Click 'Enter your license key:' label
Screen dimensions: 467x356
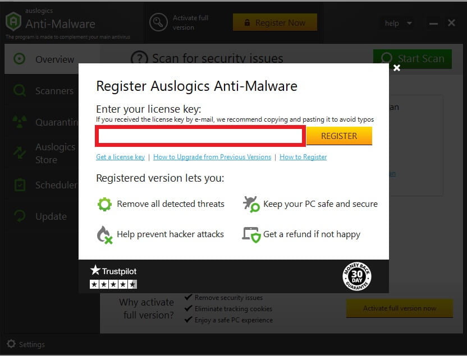click(x=149, y=109)
